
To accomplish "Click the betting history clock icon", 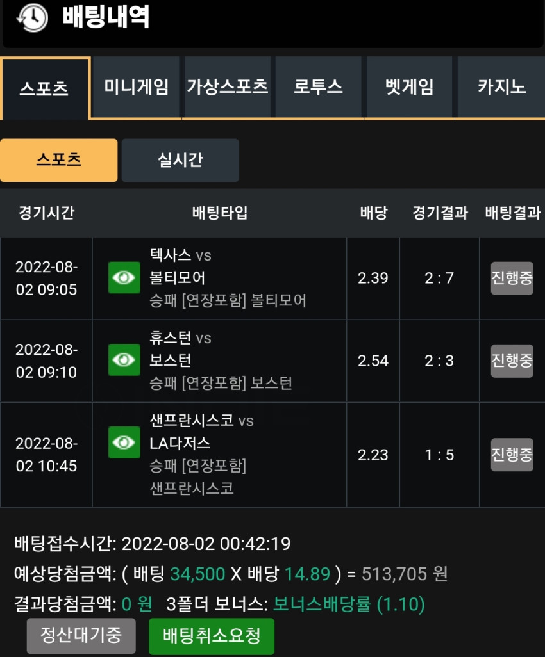I will pyautogui.click(x=32, y=18).
